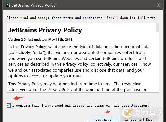
Task: Click the Continue button
Action: (x=103, y=119)
